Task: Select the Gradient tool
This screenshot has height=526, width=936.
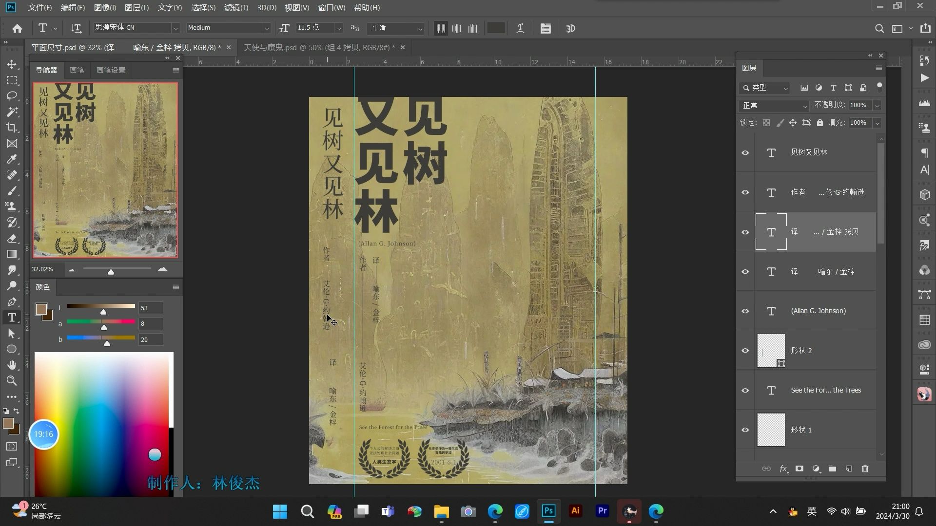Action: [12, 254]
